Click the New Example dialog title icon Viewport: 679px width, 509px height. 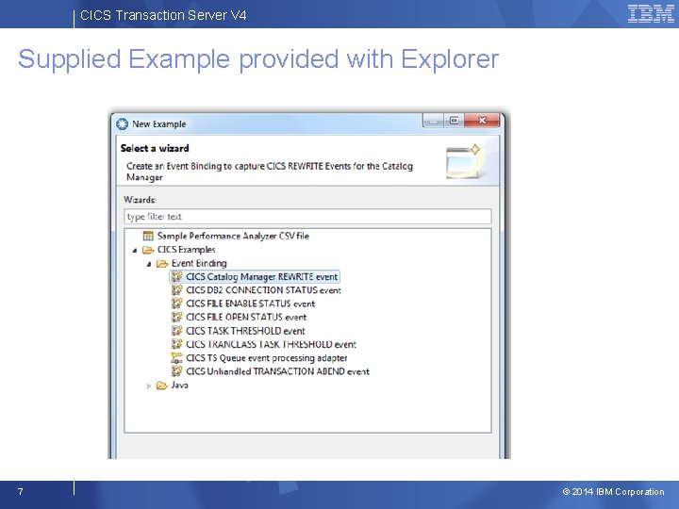[122, 124]
